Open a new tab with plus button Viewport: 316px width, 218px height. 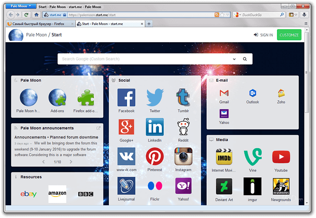point(149,24)
